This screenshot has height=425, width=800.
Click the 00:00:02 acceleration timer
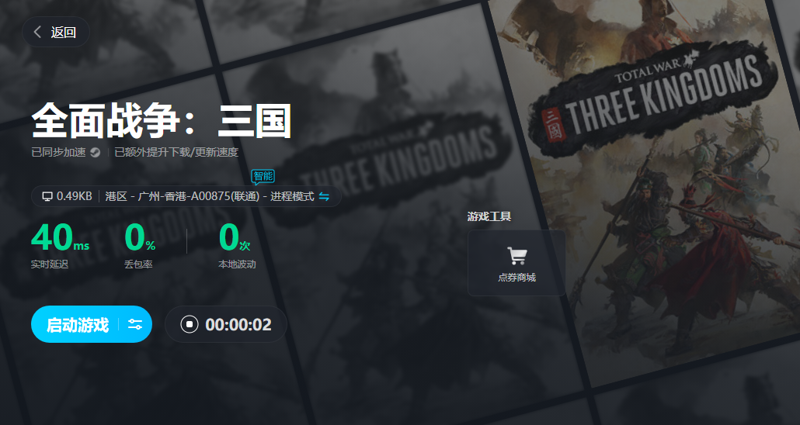(x=238, y=325)
